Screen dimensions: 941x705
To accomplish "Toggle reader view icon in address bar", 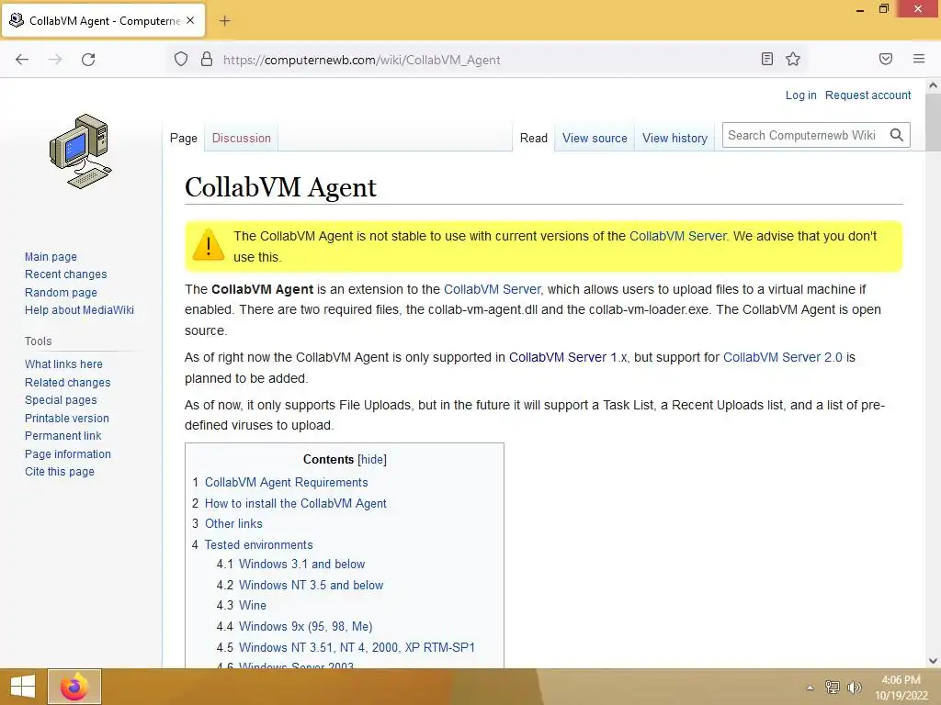I will pyautogui.click(x=767, y=59).
